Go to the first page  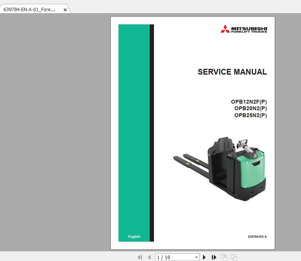click(x=140, y=258)
